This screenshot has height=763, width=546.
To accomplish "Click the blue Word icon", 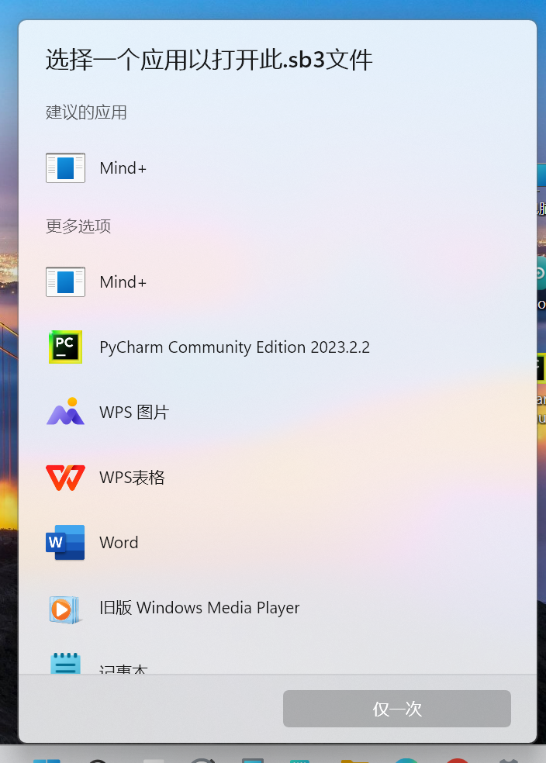I will 65,542.
